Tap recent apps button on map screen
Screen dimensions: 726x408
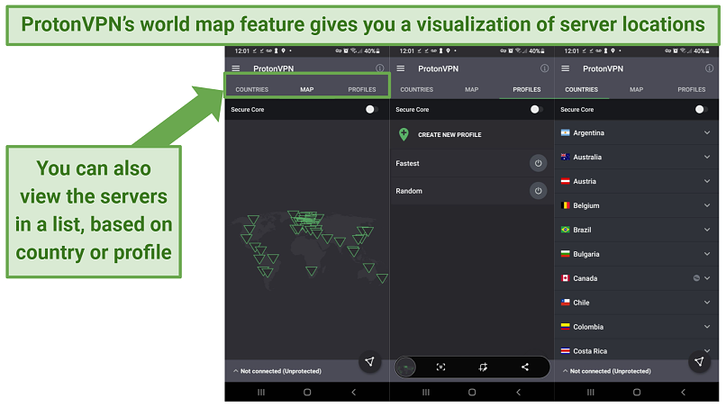[261, 393]
